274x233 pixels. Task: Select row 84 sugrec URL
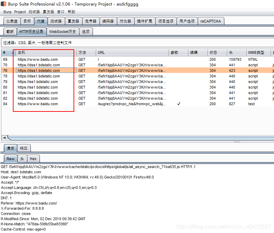(131, 104)
